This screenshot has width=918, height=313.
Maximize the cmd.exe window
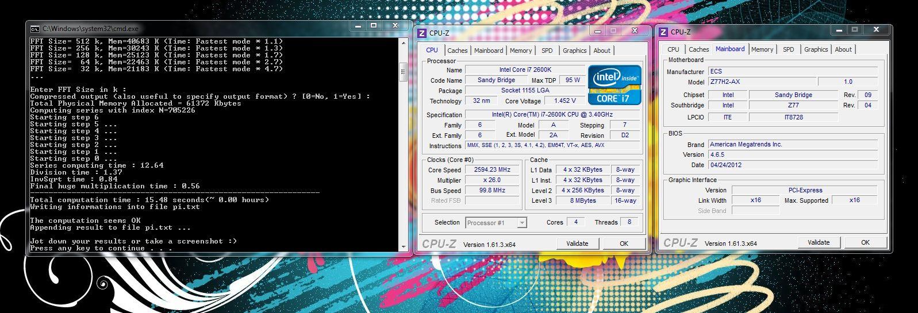click(x=374, y=26)
